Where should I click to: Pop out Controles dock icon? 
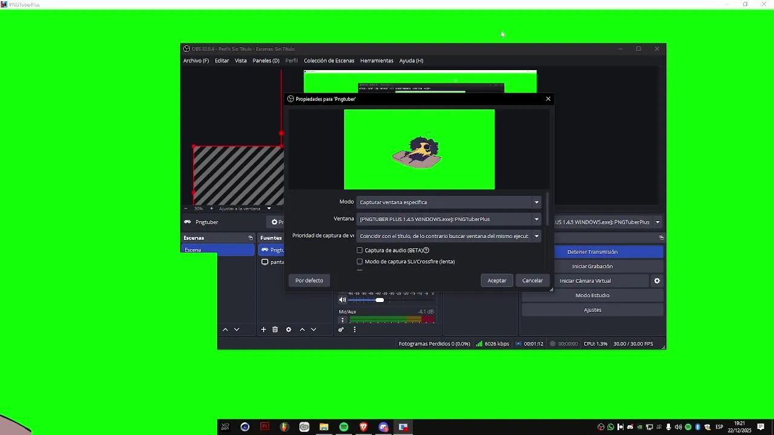(x=661, y=238)
